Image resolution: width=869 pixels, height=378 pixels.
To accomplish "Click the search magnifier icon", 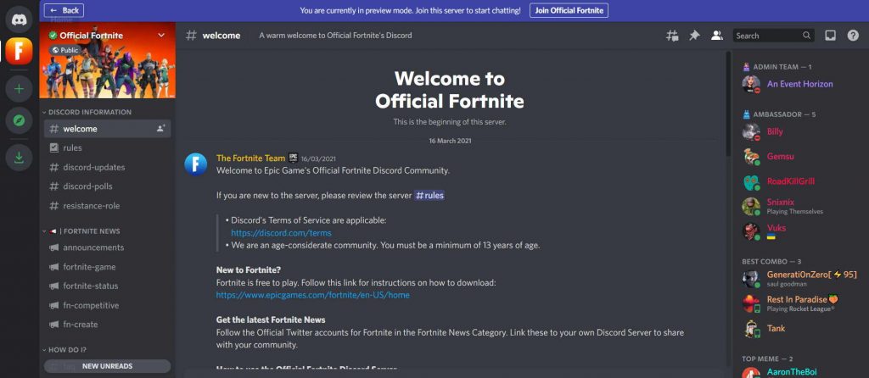I will [806, 36].
